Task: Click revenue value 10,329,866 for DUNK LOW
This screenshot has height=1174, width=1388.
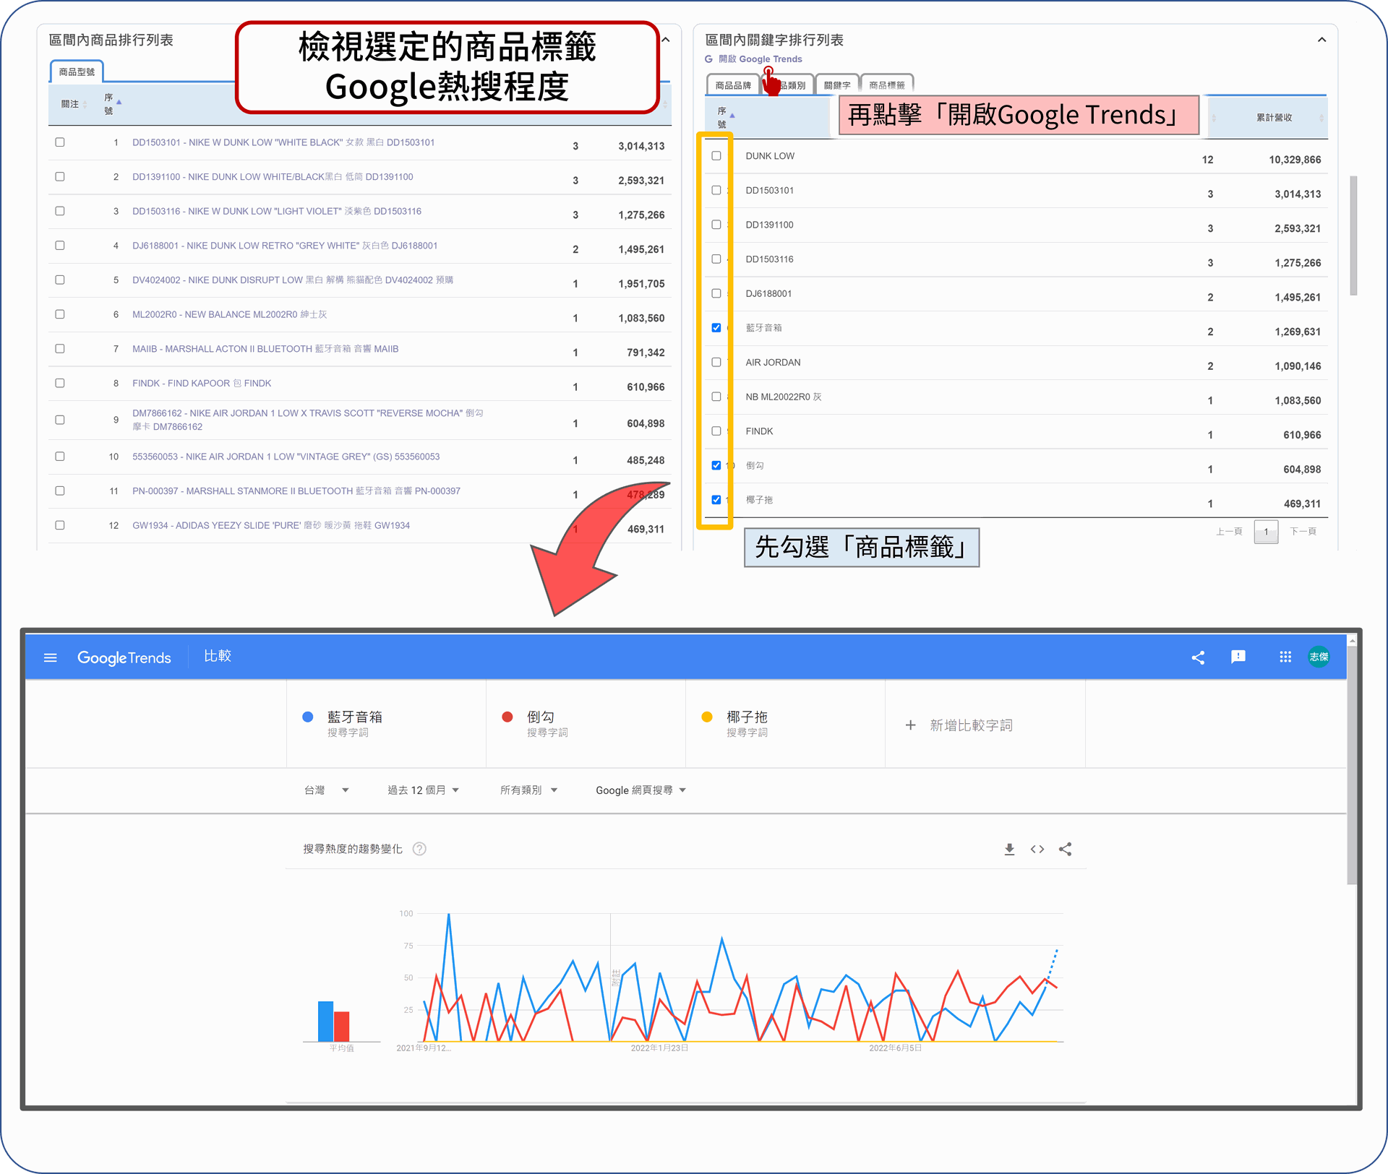Action: click(1295, 160)
